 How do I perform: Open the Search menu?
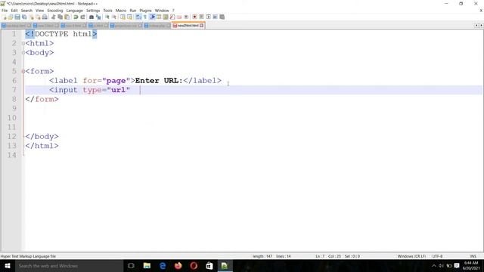pos(26,11)
